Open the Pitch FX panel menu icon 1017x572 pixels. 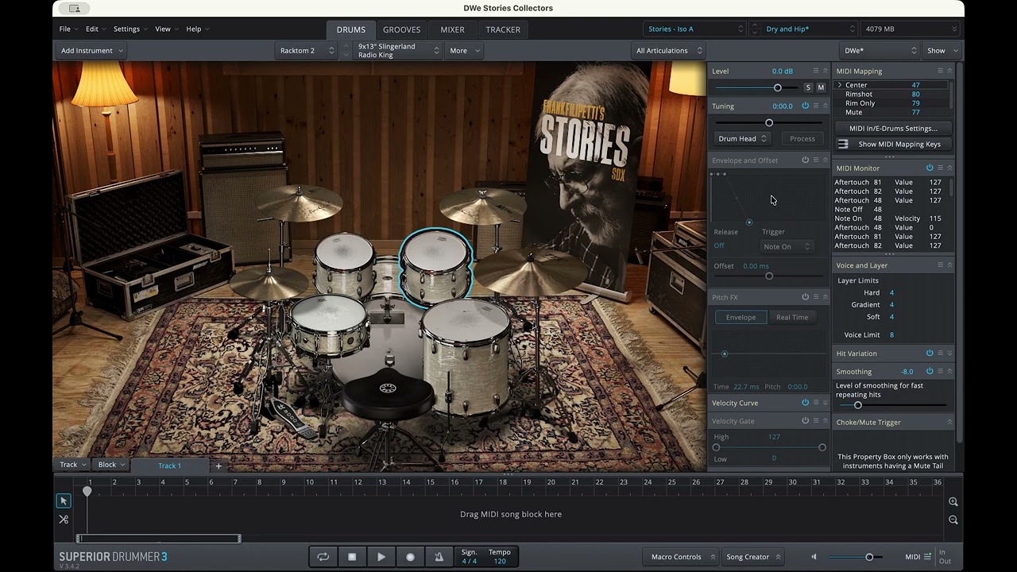pyautogui.click(x=815, y=297)
